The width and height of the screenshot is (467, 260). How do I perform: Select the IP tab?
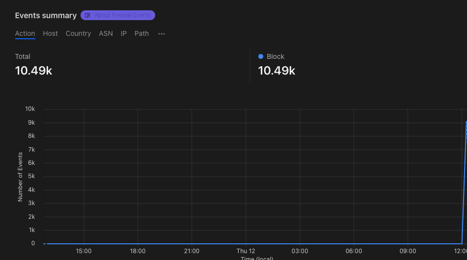click(x=124, y=33)
